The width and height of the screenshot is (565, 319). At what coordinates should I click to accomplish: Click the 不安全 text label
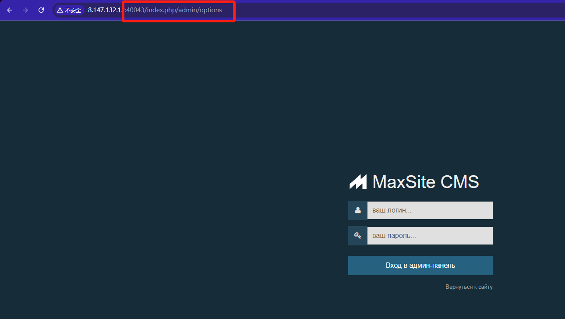pos(73,10)
